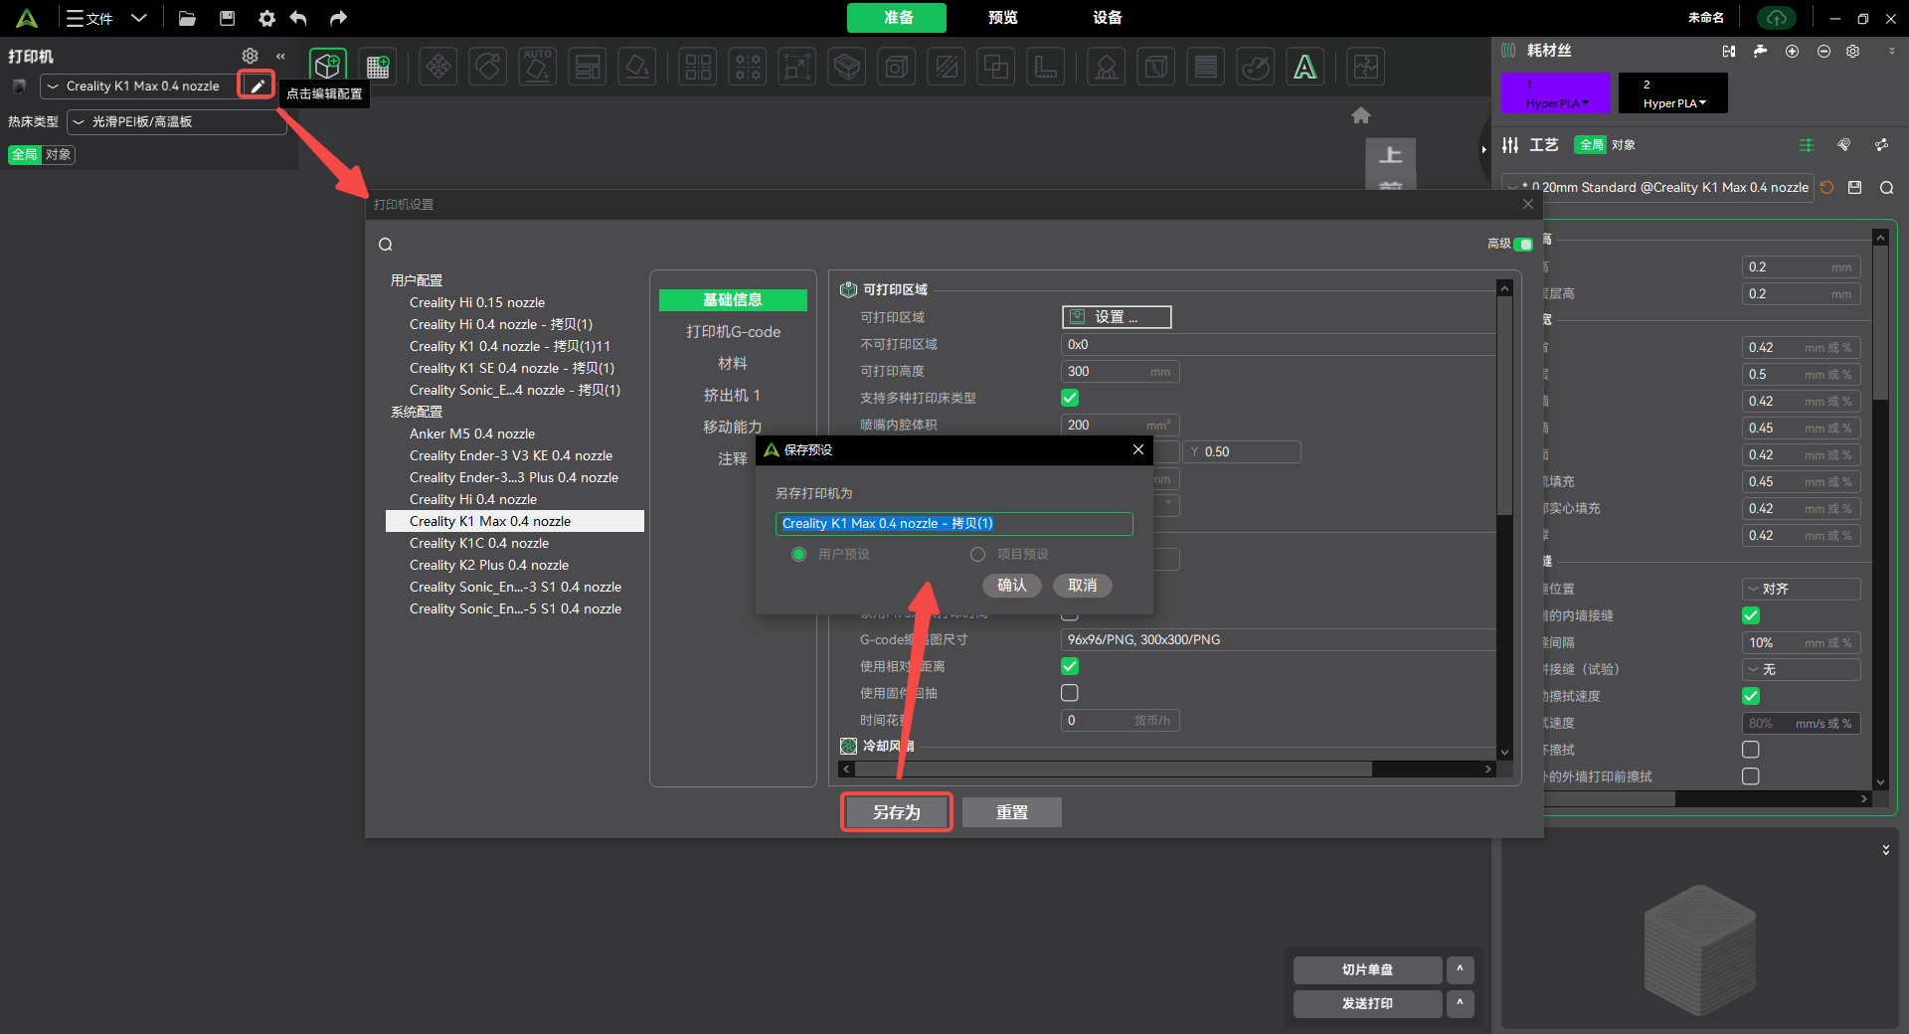Click the add filament plus icon

click(x=1792, y=51)
